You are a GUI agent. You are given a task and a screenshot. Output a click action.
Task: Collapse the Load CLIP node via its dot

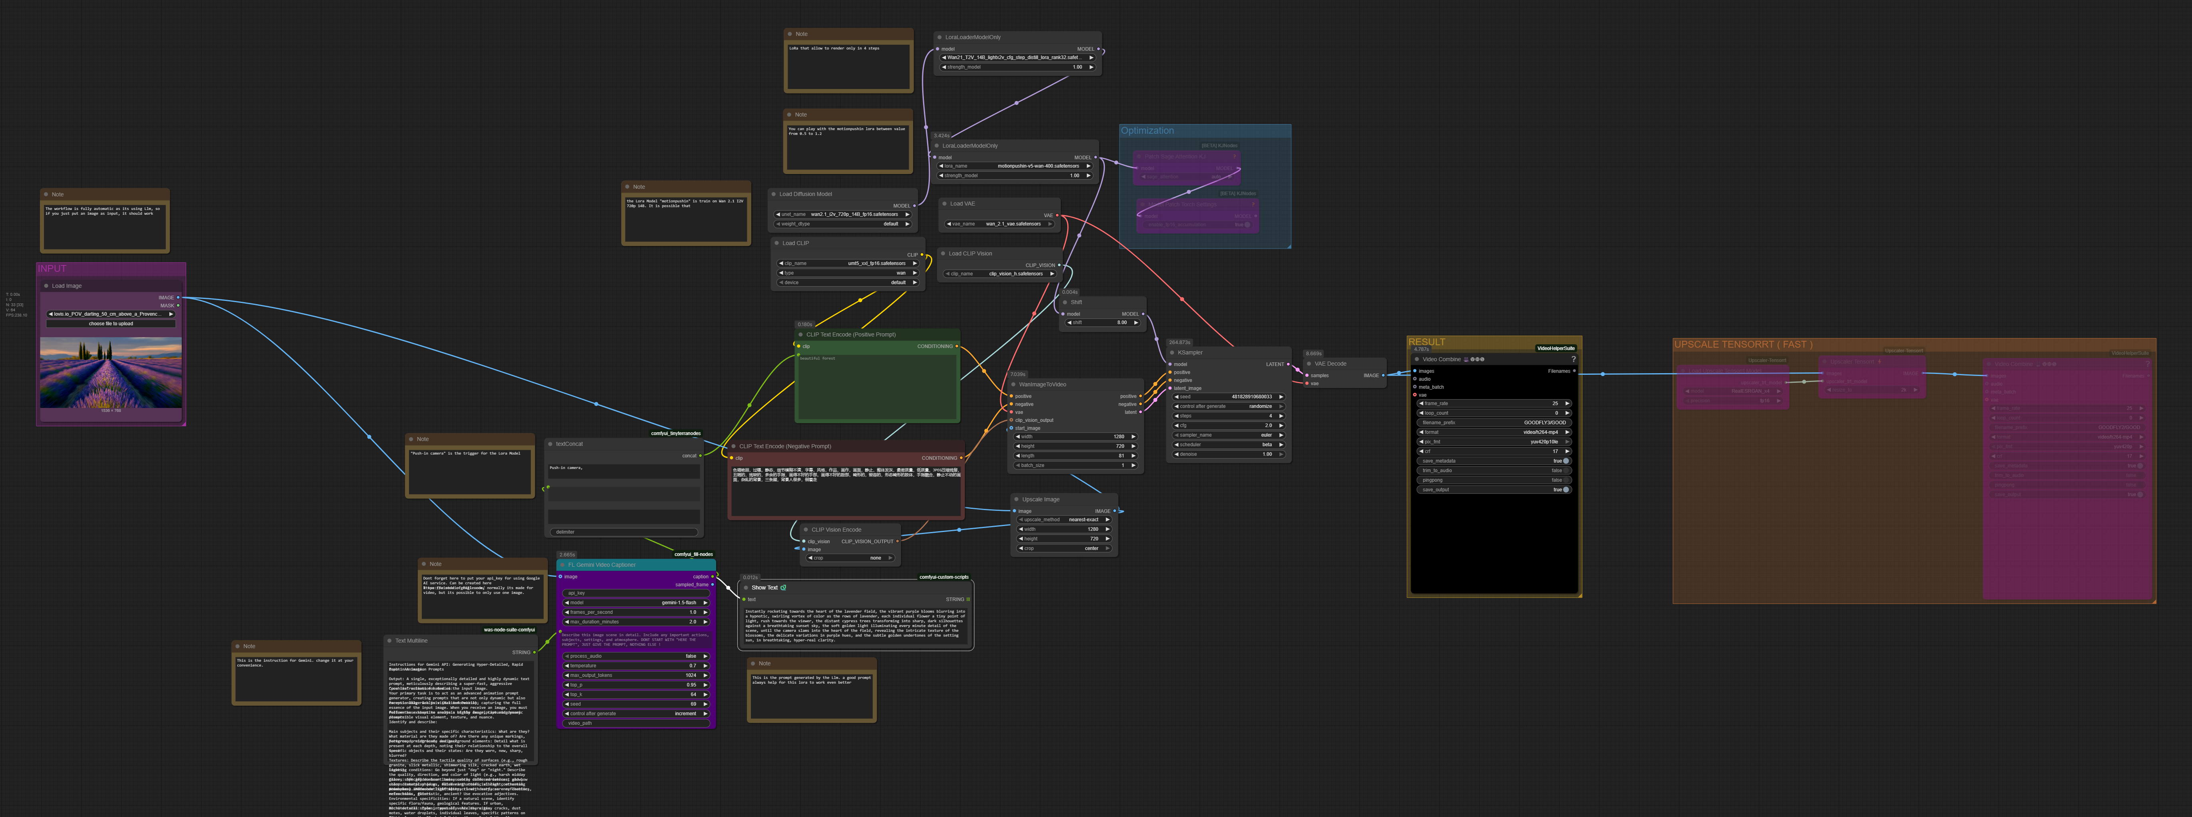[778, 243]
